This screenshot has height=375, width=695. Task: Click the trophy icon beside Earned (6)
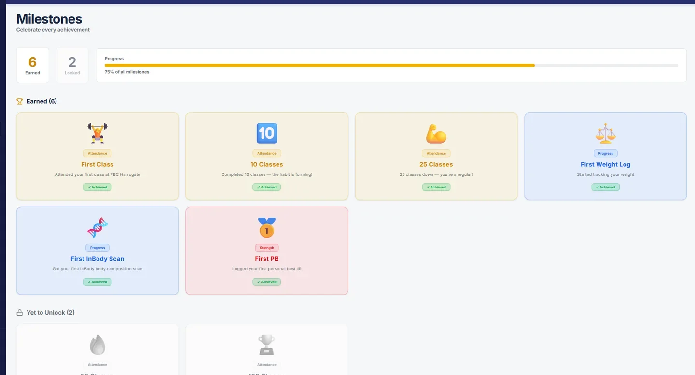tap(20, 101)
